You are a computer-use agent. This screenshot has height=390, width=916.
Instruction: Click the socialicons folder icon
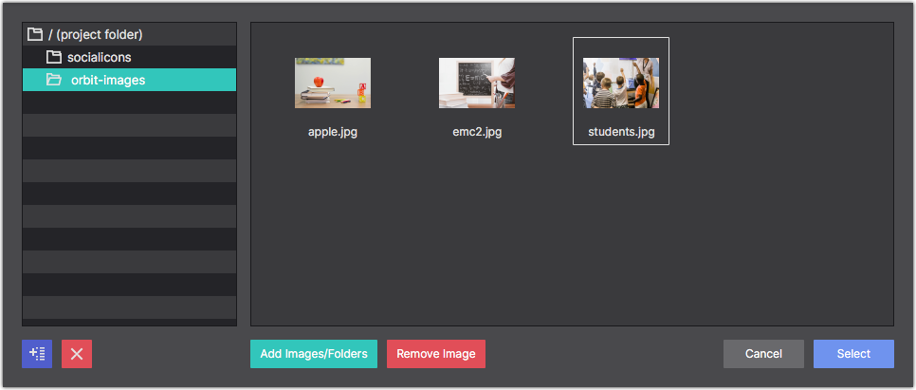[54, 57]
